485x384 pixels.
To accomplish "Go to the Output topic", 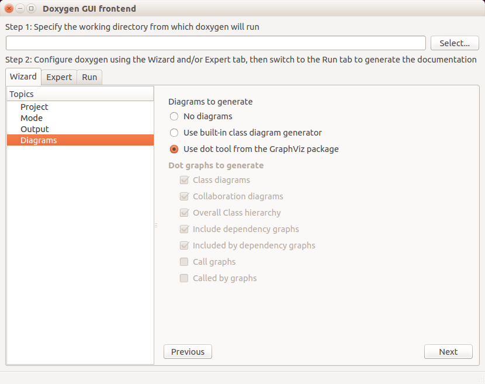I will [34, 129].
